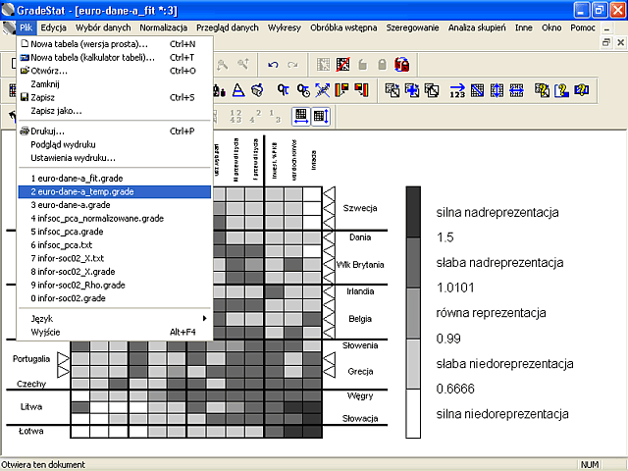Click the triangle marker next to Portugalia
The height and width of the screenshot is (471, 628).
point(63,359)
